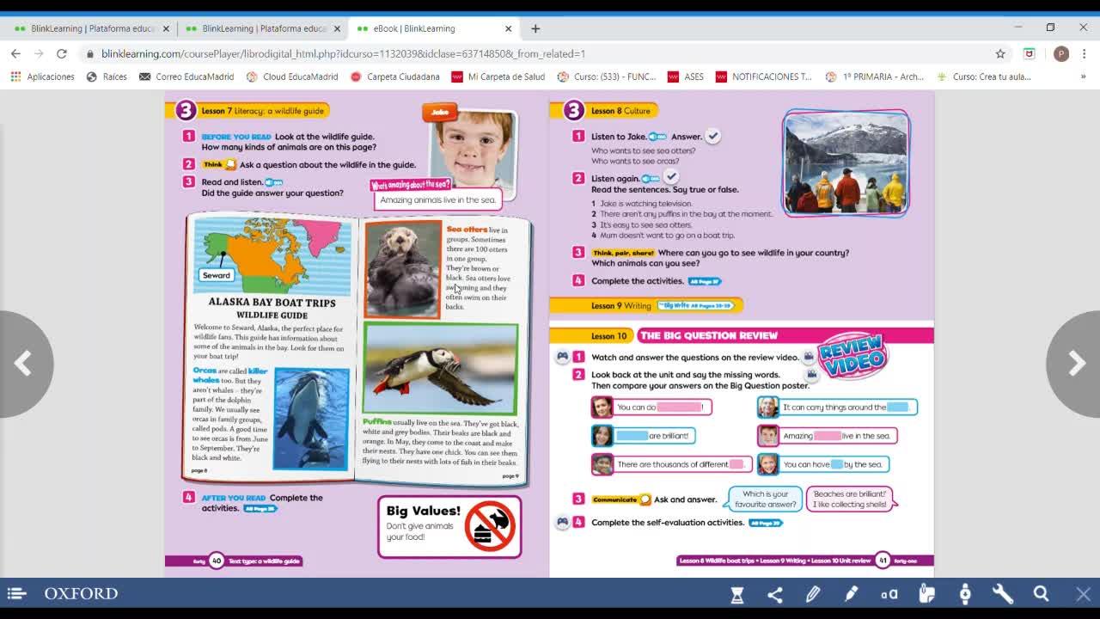
Task: Click the Alaska map showing Seward
Action: pos(272,255)
